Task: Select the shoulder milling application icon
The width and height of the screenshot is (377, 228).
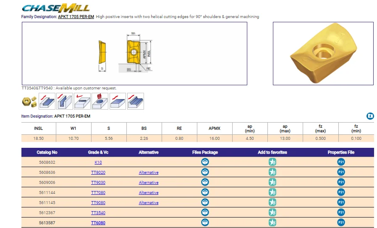Action: point(47,101)
